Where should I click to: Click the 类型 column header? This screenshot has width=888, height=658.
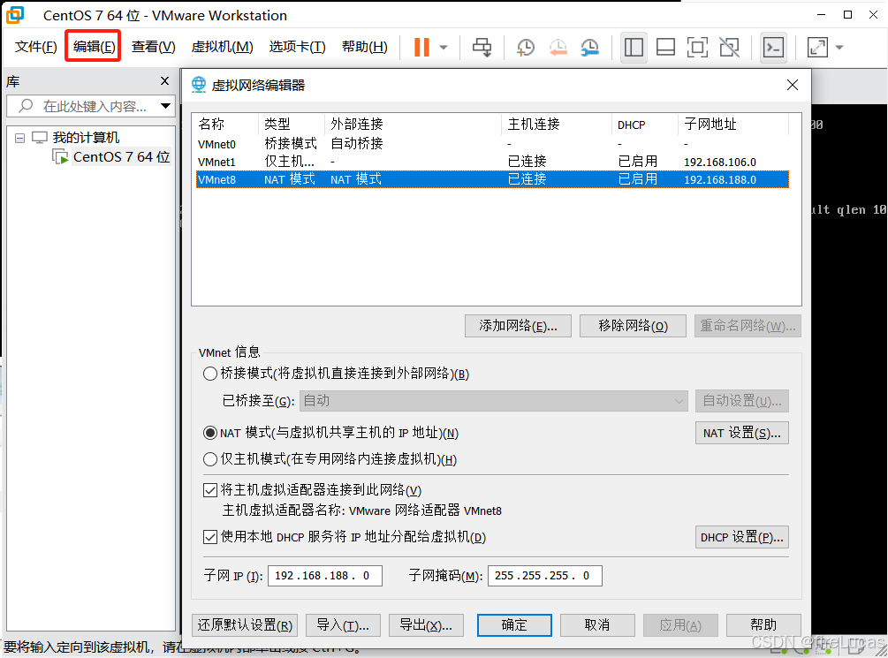click(292, 124)
